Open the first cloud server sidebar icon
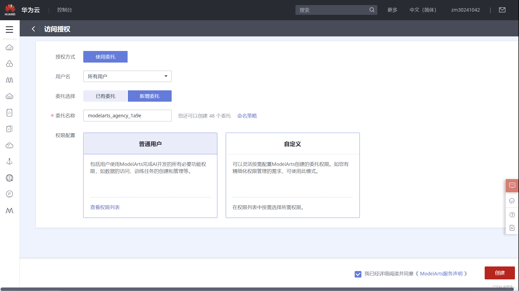Image resolution: width=519 pixels, height=291 pixels. 9,48
